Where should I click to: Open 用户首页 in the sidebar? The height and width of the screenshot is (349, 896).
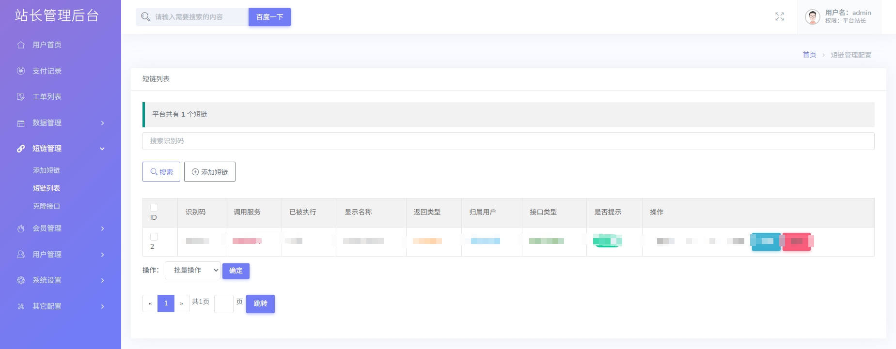[47, 45]
